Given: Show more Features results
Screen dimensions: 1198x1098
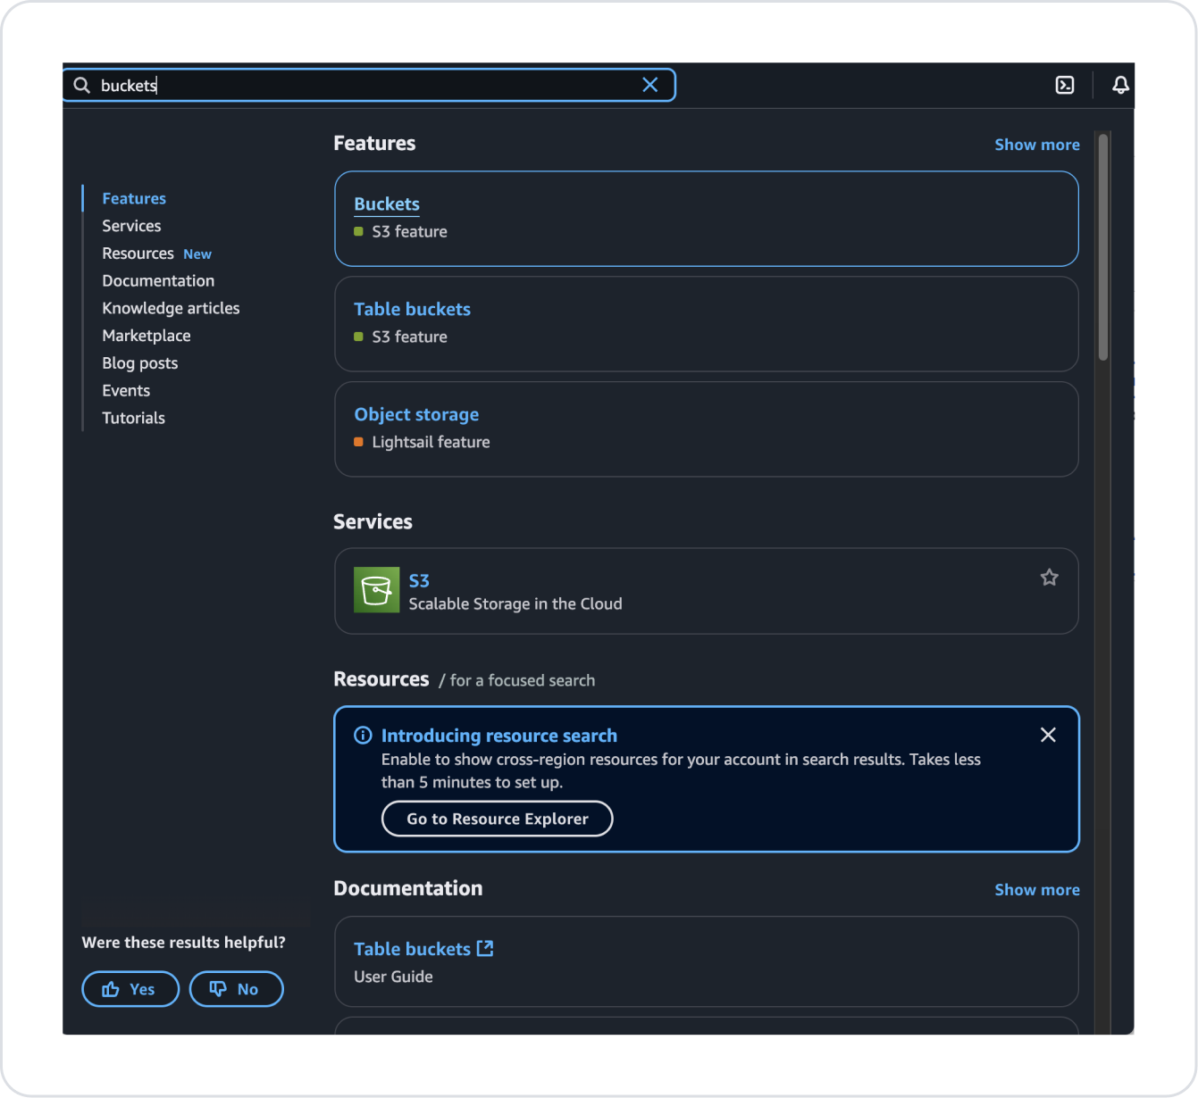Looking at the screenshot, I should coord(1037,145).
